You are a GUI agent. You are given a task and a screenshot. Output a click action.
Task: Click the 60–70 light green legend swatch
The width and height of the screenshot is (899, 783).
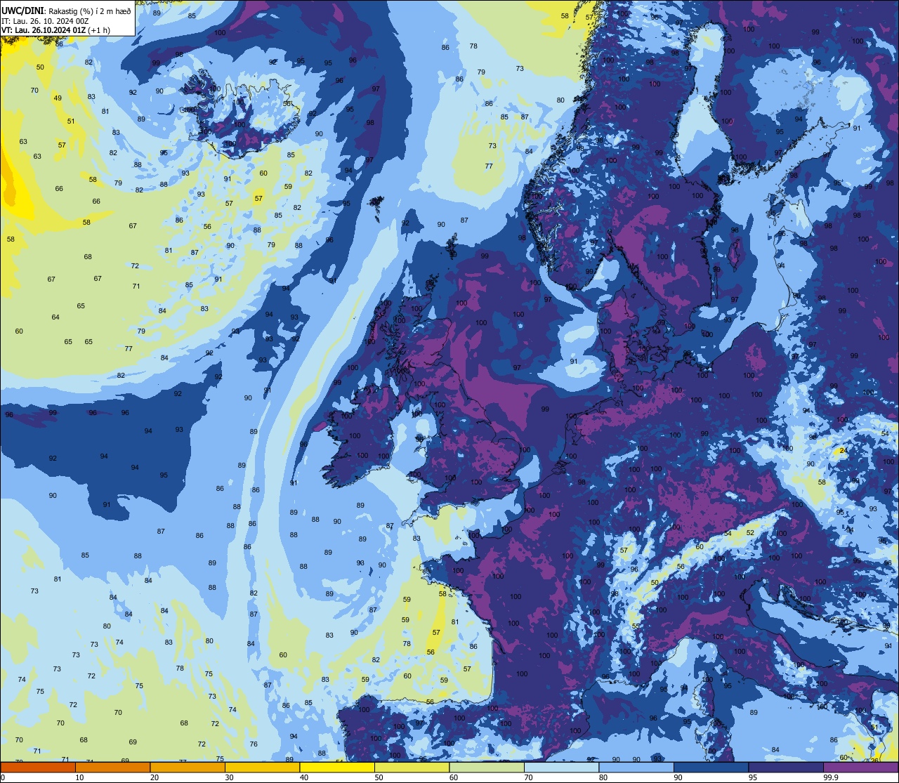pos(487,767)
